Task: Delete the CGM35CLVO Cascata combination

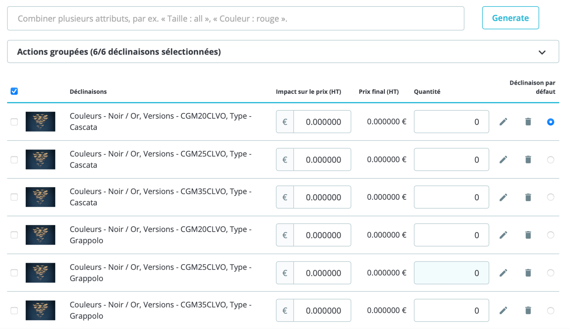Action: point(528,197)
